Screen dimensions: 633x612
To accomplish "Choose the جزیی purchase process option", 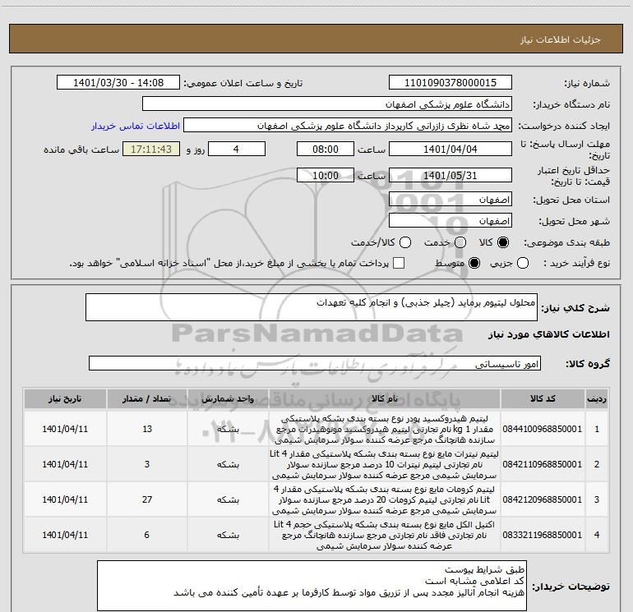I will coord(523,264).
